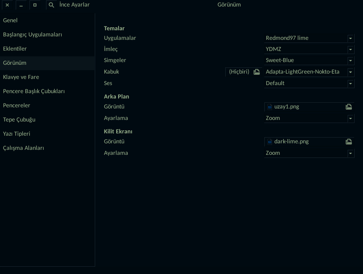Click the Simgeler label
363x274 pixels.
[x=115, y=60]
